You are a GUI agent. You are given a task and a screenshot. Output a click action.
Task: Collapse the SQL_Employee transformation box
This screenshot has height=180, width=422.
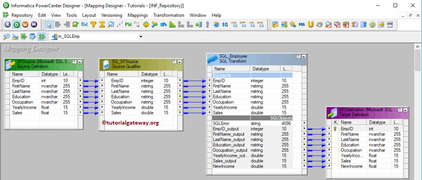pos(304,56)
